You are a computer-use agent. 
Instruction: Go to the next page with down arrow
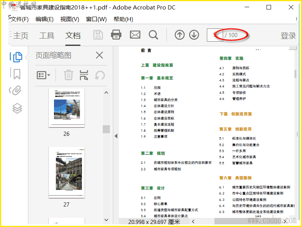pos(194,35)
